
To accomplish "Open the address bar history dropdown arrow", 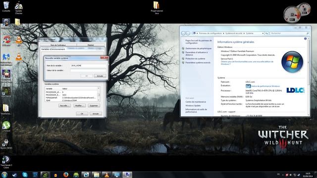I will [x=263, y=33].
